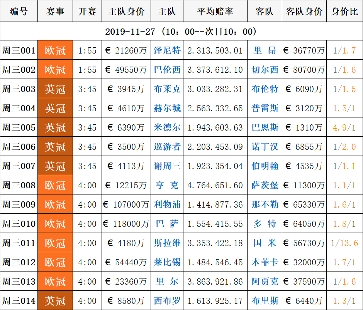Click away team 布伦特
Screen dimensions: 363x310
coord(265,89)
